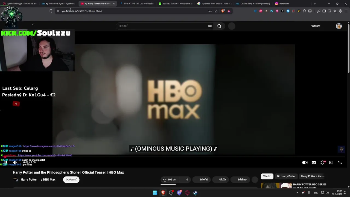Subscribe using the Odoberať button
This screenshot has width=350, height=197.
point(71,179)
